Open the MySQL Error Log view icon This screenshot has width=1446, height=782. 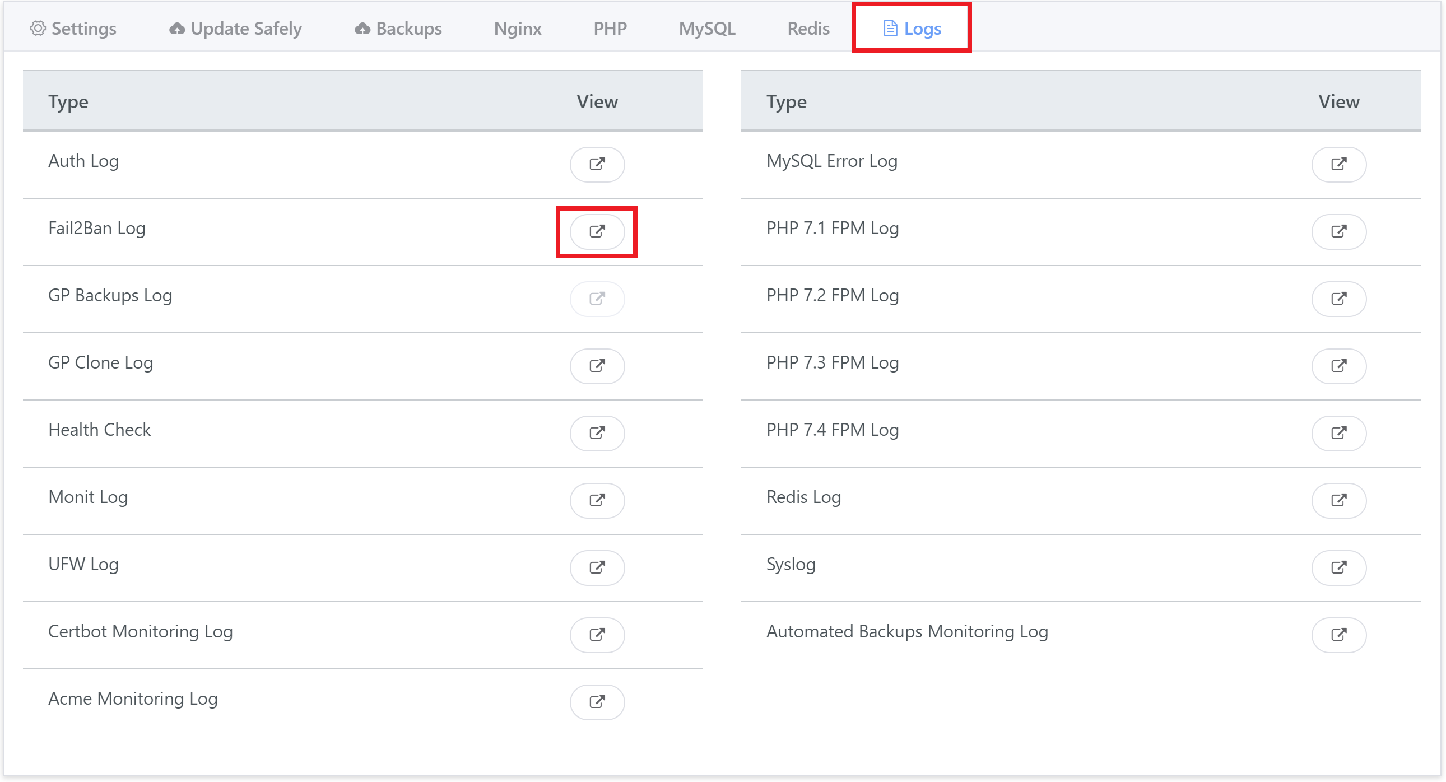(x=1339, y=164)
